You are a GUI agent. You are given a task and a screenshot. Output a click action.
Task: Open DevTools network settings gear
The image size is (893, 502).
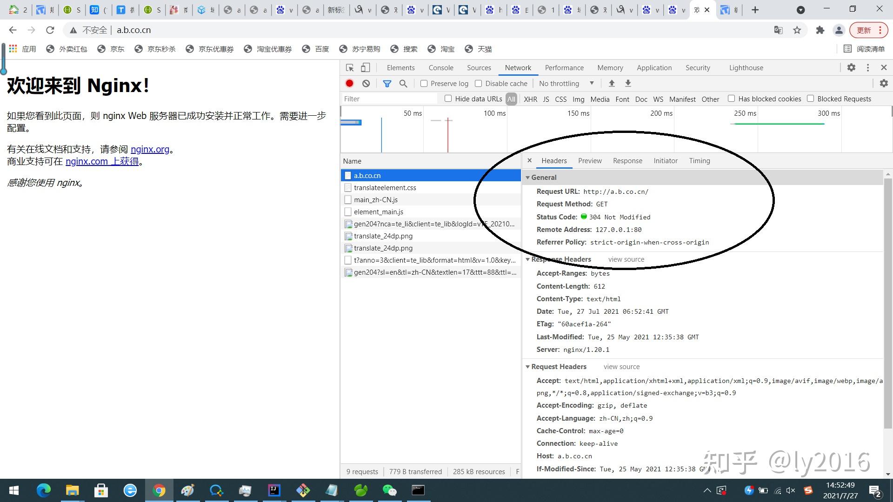pyautogui.click(x=883, y=83)
